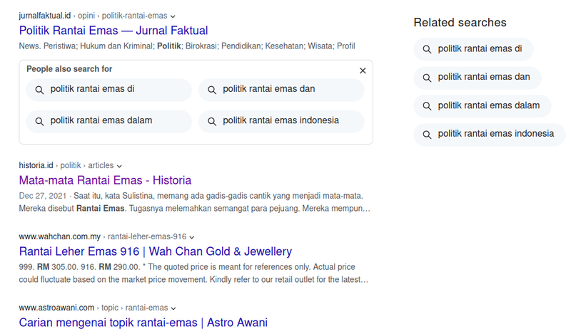This screenshot has height=334, width=571.
Task: Open Mata-mata Rantai Emas - Historia link
Action: pyautogui.click(x=105, y=180)
